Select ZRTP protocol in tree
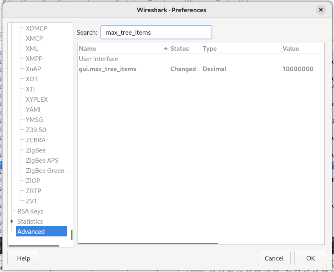This screenshot has height=272, width=334. (33, 191)
